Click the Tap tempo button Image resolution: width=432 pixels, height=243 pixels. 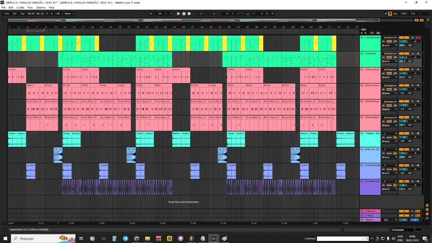click(x=23, y=13)
